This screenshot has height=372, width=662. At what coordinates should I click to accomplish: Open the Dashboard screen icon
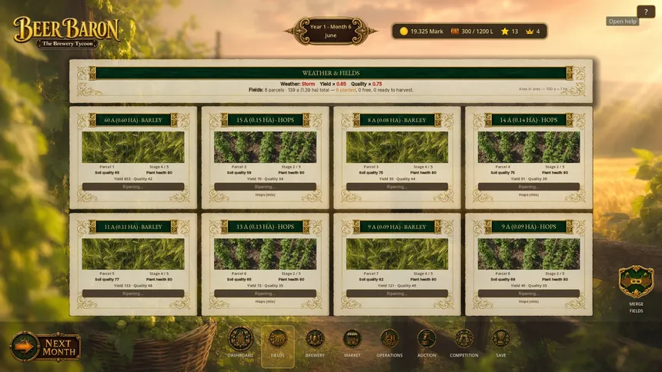(x=240, y=339)
